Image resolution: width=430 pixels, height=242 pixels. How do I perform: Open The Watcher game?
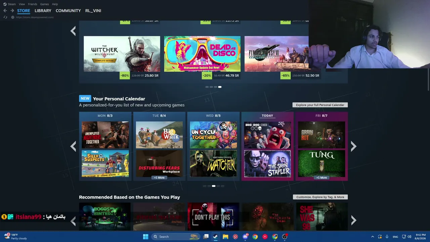coord(213,164)
